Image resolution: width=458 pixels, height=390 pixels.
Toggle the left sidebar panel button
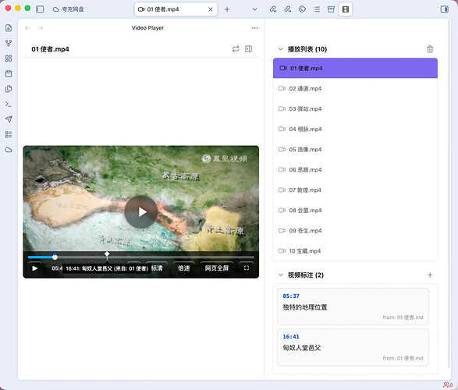tap(40, 9)
